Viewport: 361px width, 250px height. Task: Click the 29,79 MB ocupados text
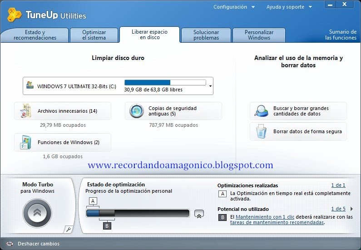63,125
